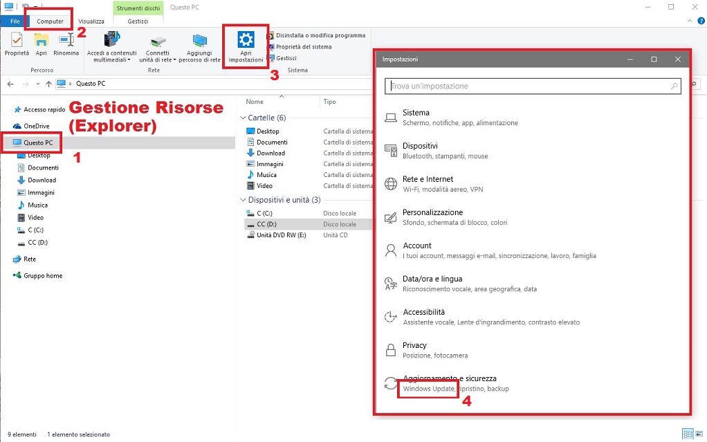The width and height of the screenshot is (707, 442).
Task: Open the Gestisci ribbon tab
Action: pyautogui.click(x=138, y=21)
